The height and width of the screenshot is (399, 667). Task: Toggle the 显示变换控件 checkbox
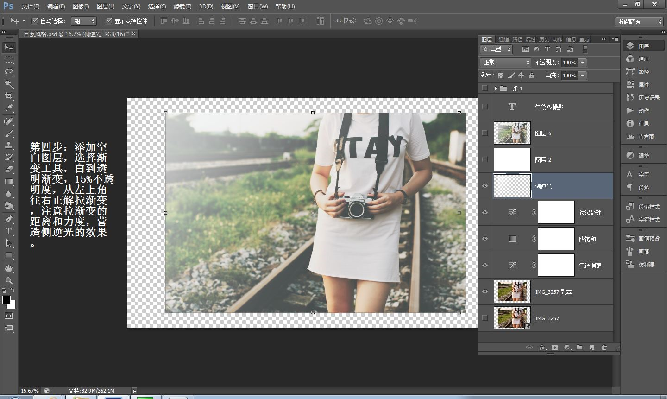pyautogui.click(x=109, y=21)
